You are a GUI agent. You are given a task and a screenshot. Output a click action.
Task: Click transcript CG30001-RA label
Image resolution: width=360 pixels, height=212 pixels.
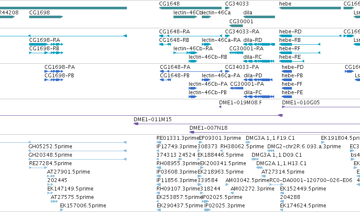click(x=246, y=49)
